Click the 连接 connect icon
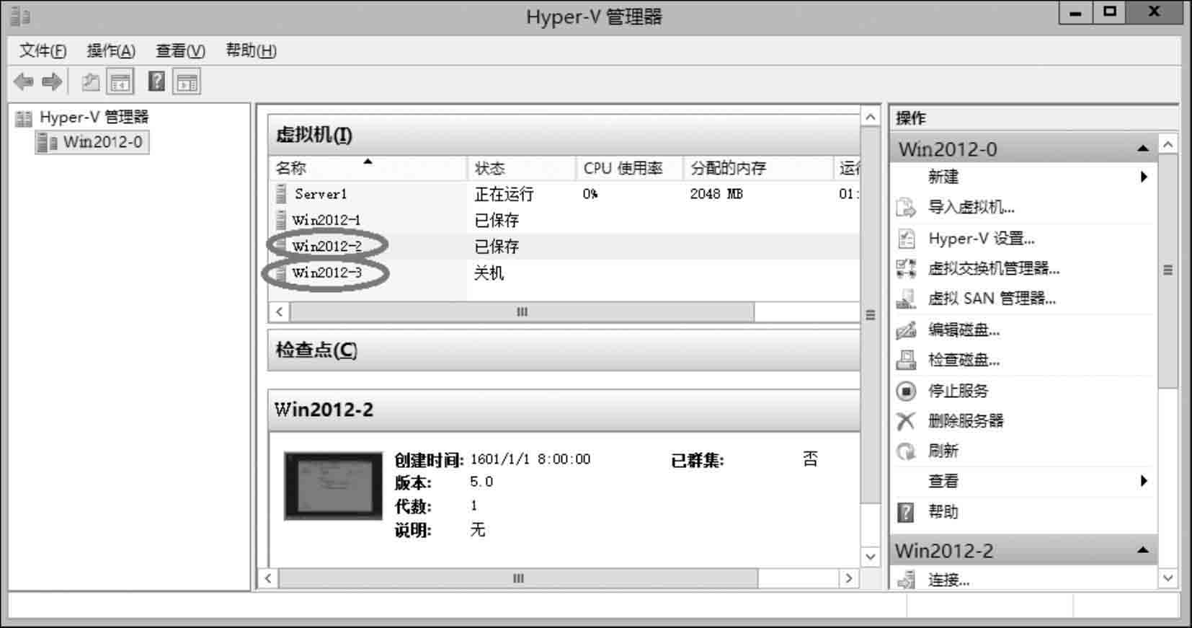1192x628 pixels. [906, 580]
